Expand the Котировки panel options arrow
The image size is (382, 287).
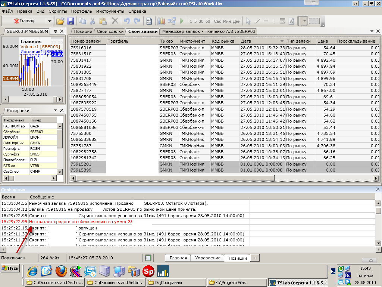[x=56, y=110]
